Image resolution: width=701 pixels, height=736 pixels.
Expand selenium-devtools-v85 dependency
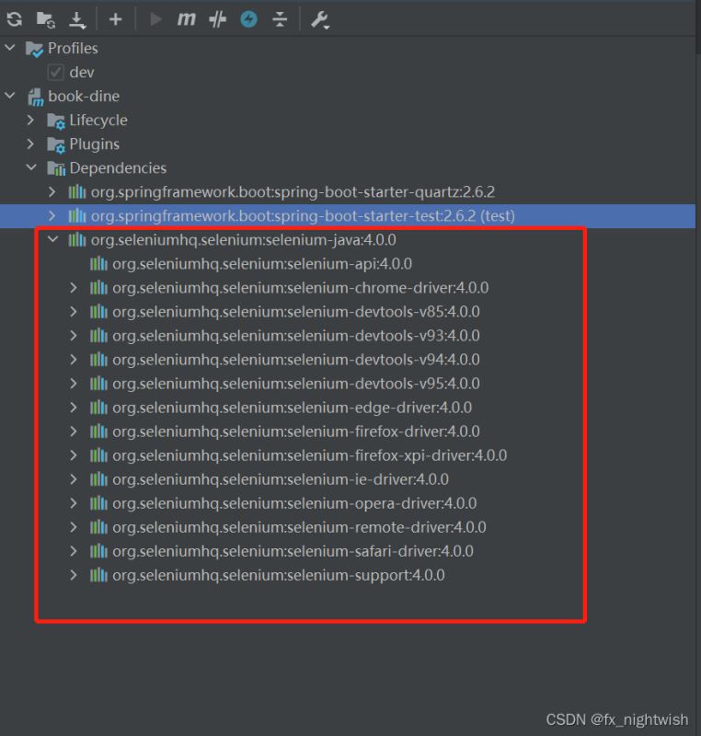[x=74, y=312]
